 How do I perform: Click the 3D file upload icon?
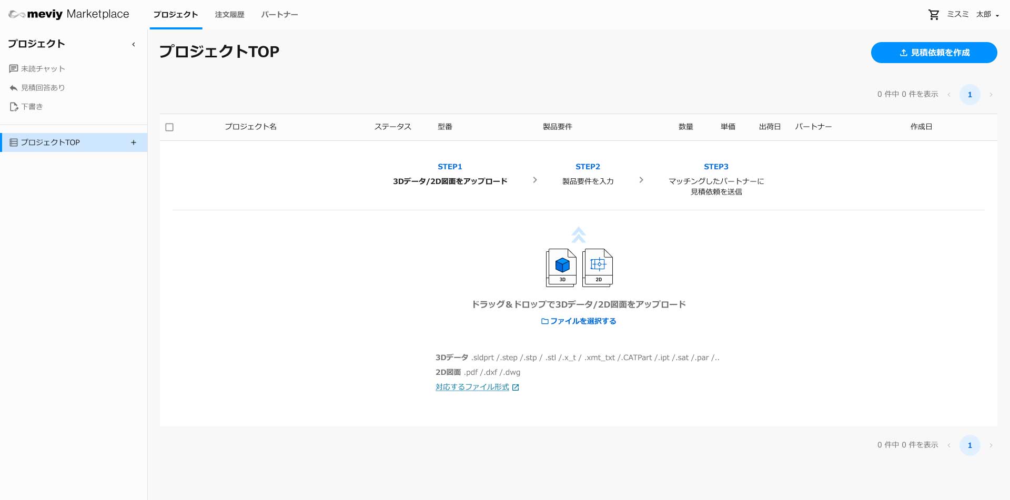pyautogui.click(x=561, y=268)
